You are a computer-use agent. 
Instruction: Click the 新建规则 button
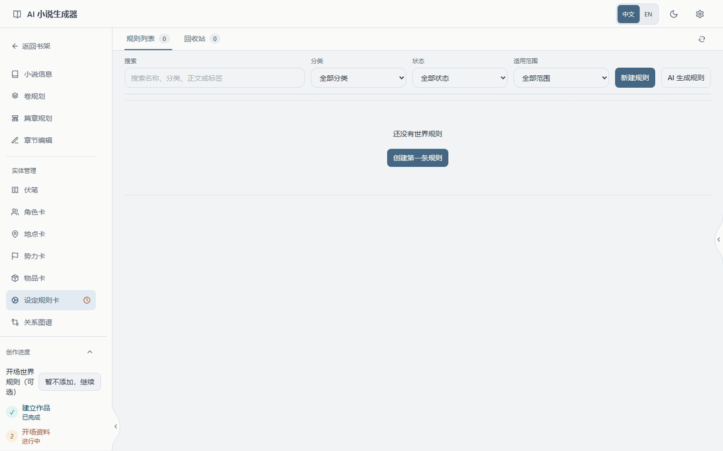pos(635,78)
